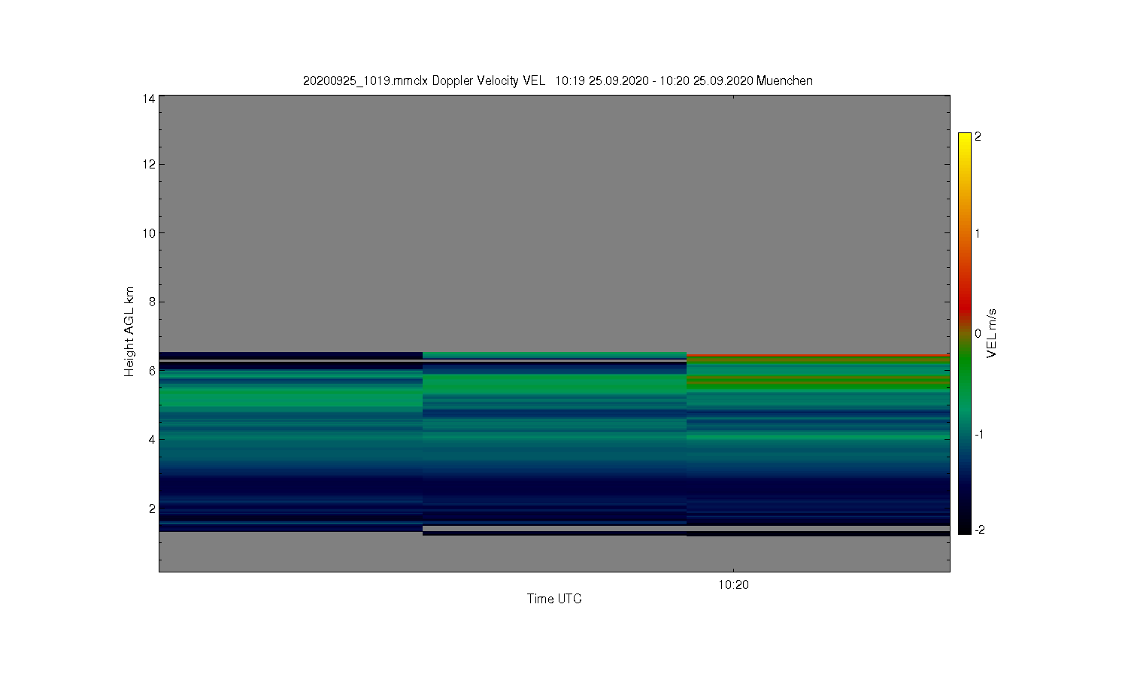1128x677 pixels.
Task: Click the height axis tick label 10
Action: tap(150, 233)
